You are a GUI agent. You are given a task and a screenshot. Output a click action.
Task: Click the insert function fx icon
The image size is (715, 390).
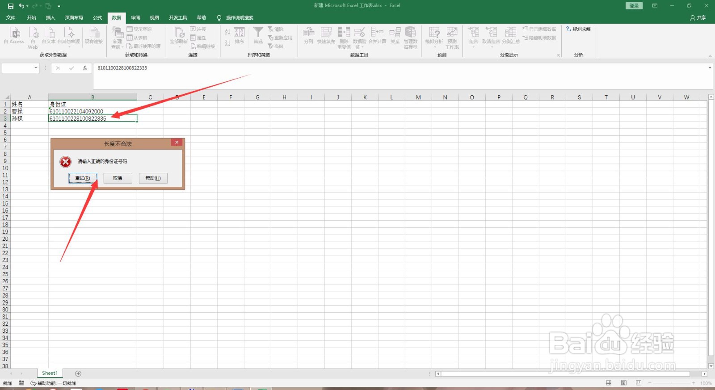(84, 68)
